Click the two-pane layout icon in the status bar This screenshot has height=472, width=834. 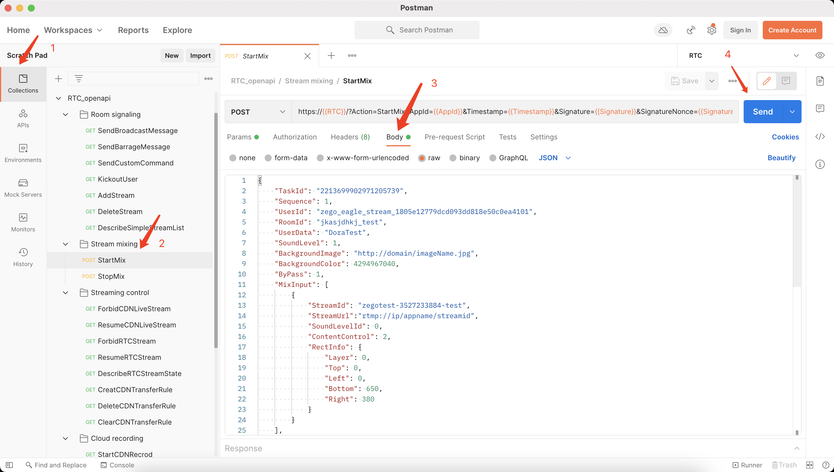coord(810,465)
